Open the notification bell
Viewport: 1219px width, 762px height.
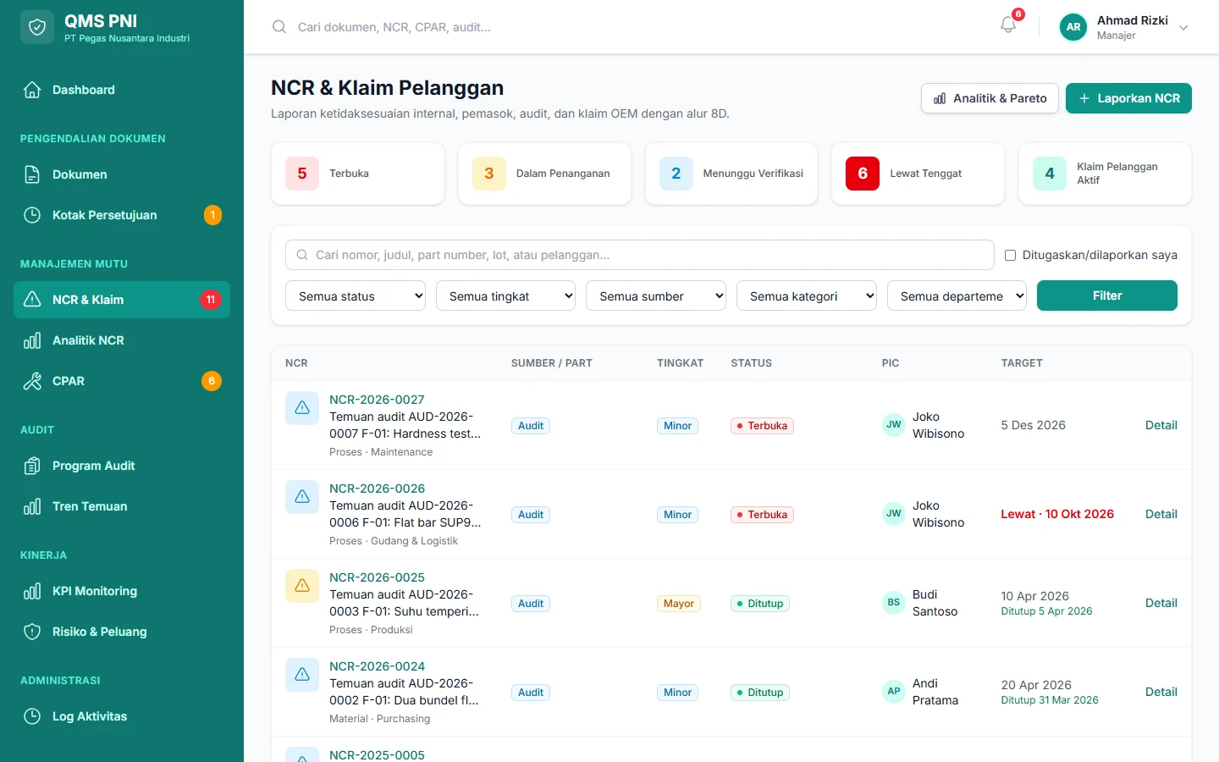pyautogui.click(x=1008, y=25)
